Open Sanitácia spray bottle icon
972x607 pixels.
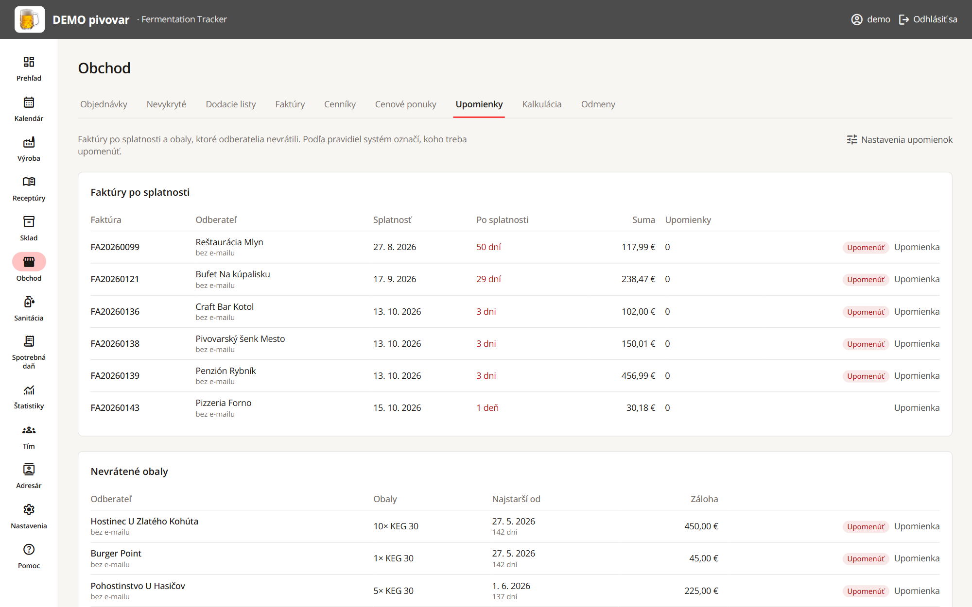click(x=29, y=302)
